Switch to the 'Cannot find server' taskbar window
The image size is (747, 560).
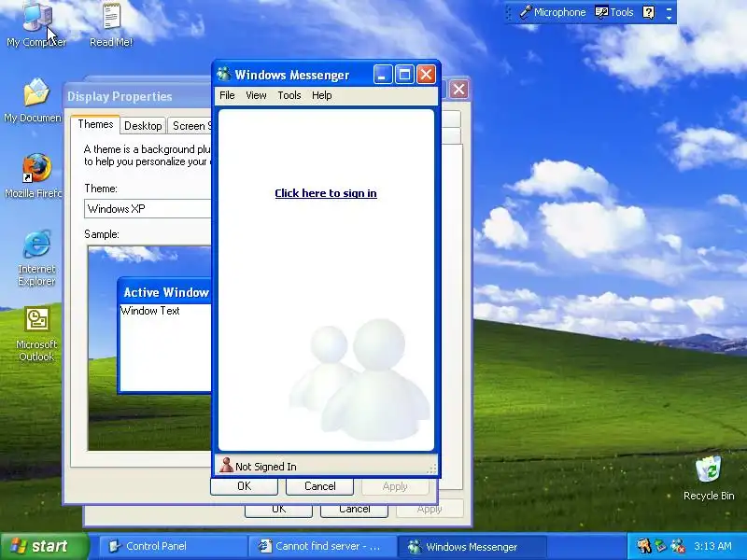tap(322, 547)
